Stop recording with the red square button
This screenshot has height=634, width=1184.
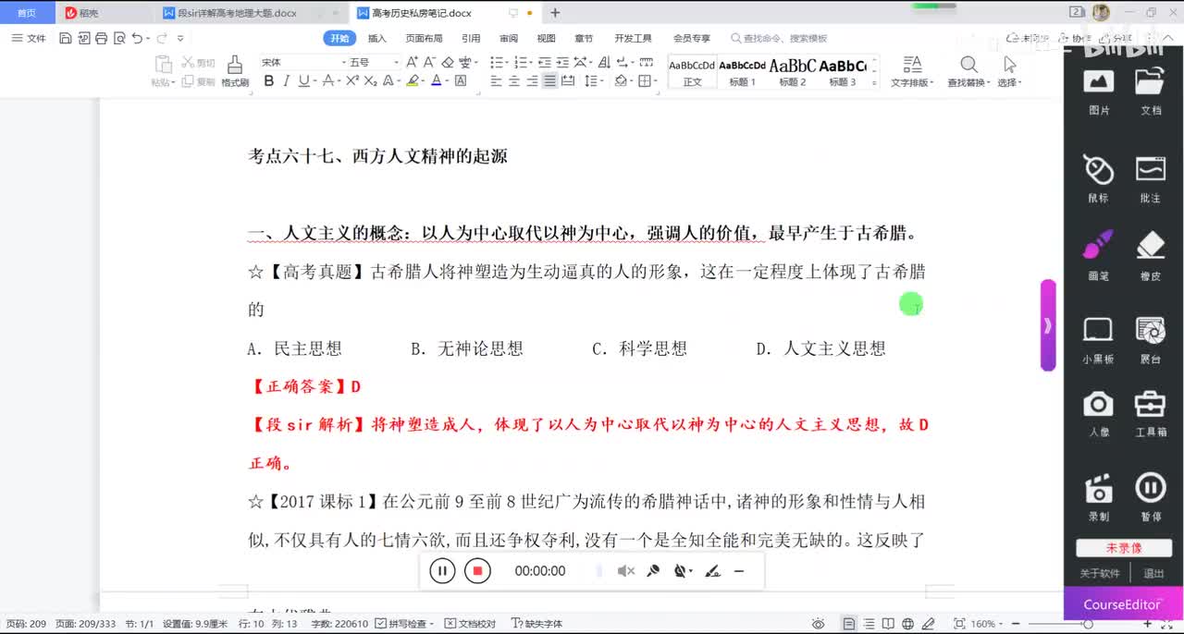pyautogui.click(x=477, y=571)
